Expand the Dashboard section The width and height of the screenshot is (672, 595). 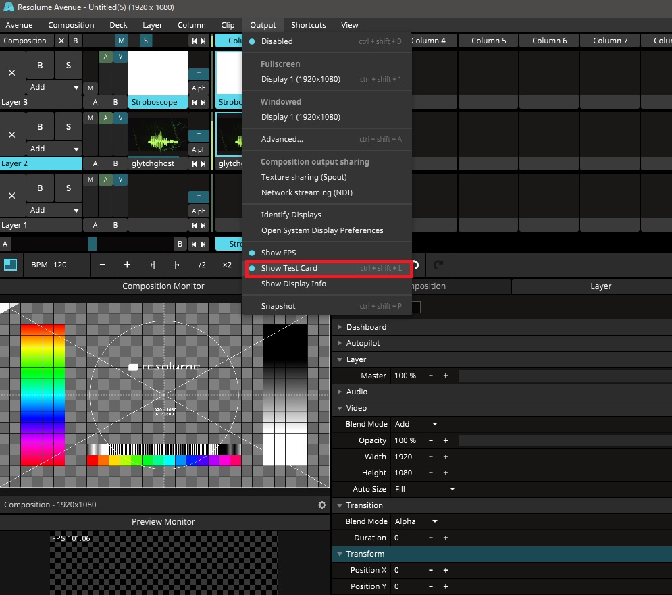[340, 327]
